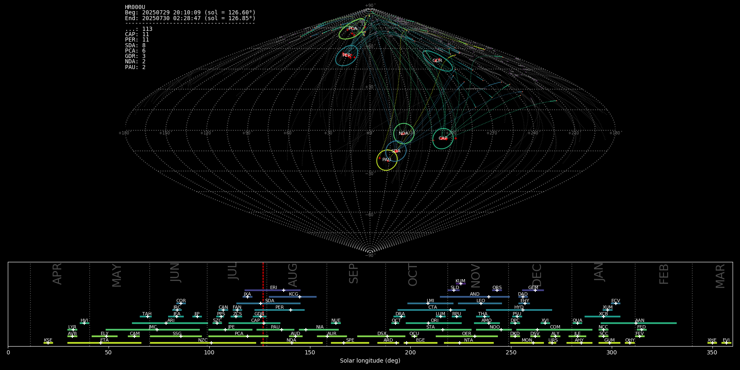The height and width of the screenshot is (370, 740).
Task: Click the -60° latitude label on sky map
Action: coord(370,215)
